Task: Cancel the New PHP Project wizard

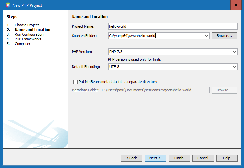Action: (203, 158)
